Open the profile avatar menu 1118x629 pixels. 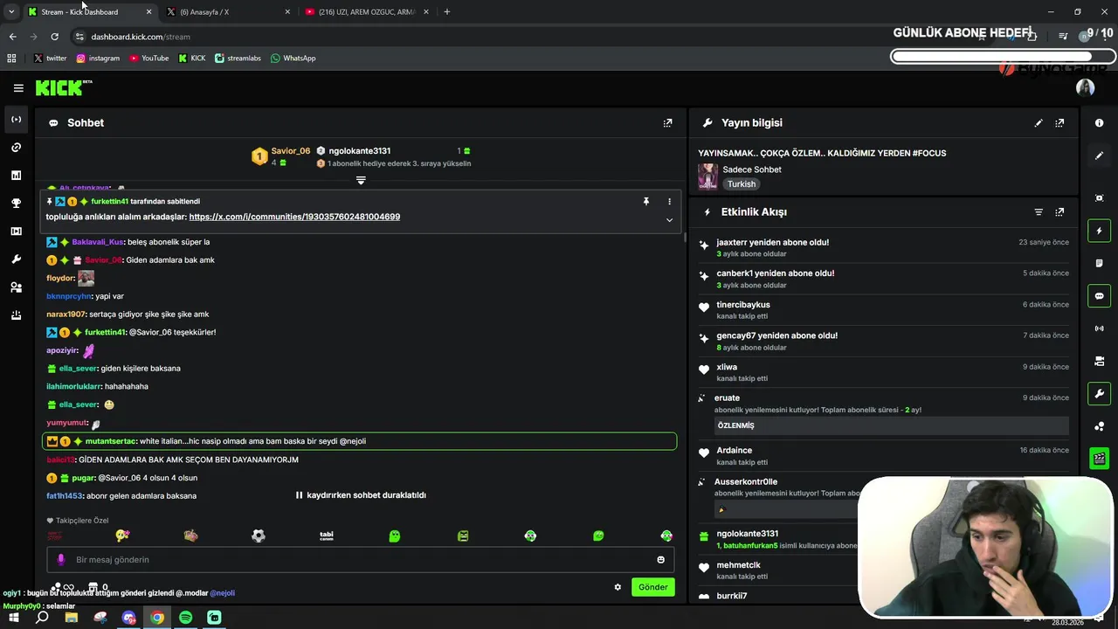click(1085, 87)
